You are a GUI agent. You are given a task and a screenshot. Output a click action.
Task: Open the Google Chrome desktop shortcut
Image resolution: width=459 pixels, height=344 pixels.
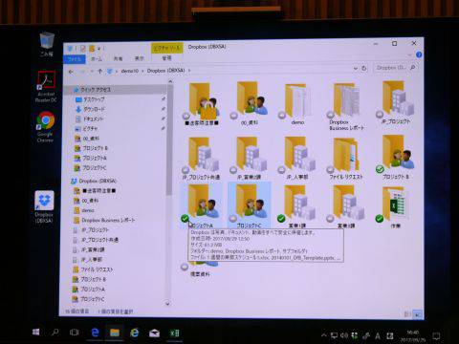[x=45, y=126]
